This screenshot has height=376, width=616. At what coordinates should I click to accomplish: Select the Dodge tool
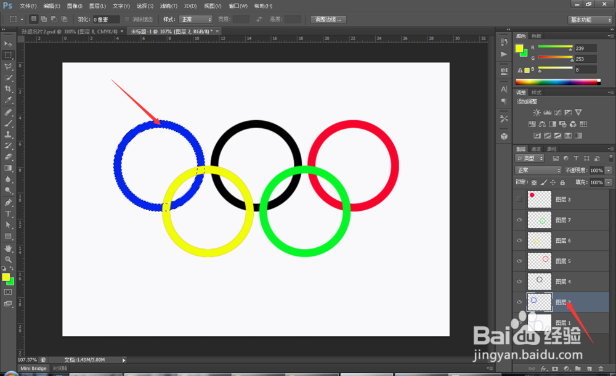8,190
